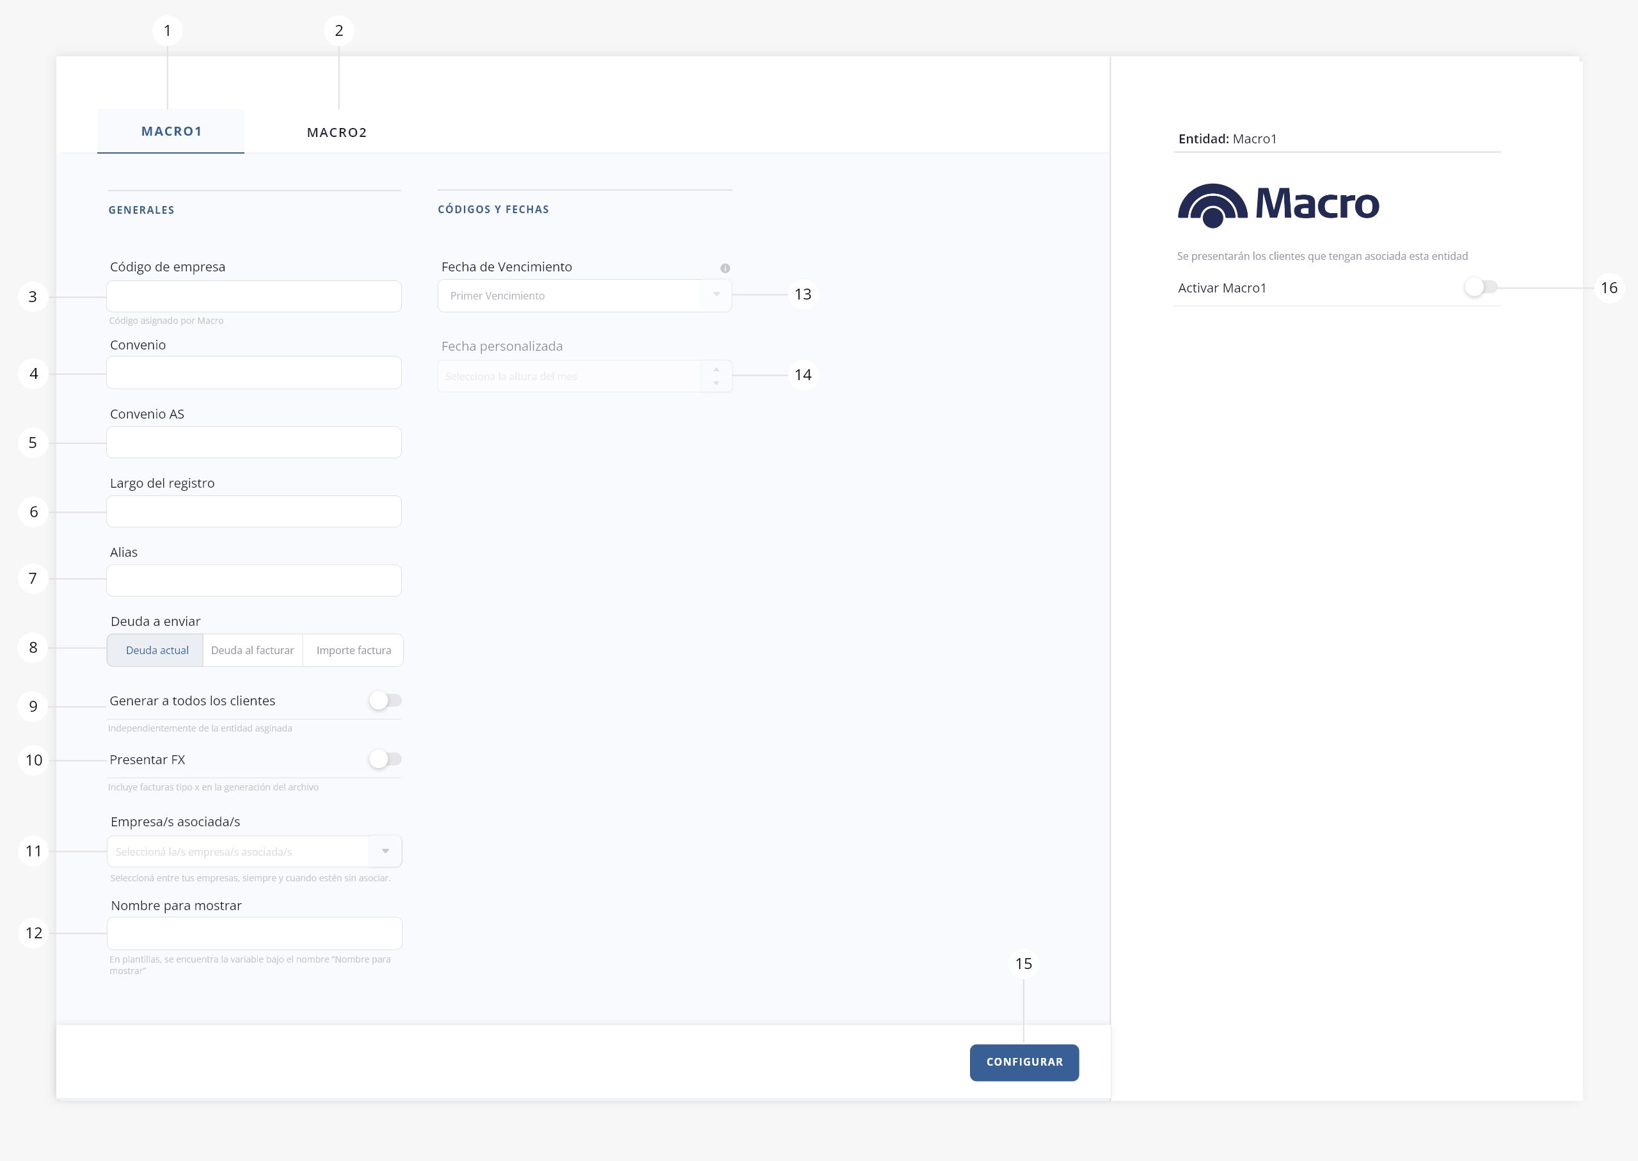The width and height of the screenshot is (1638, 1161).
Task: Click the info icon beside Fecha de Vencimiento
Action: click(x=725, y=268)
